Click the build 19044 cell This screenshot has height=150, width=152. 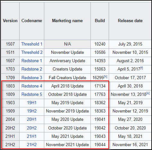(100, 145)
